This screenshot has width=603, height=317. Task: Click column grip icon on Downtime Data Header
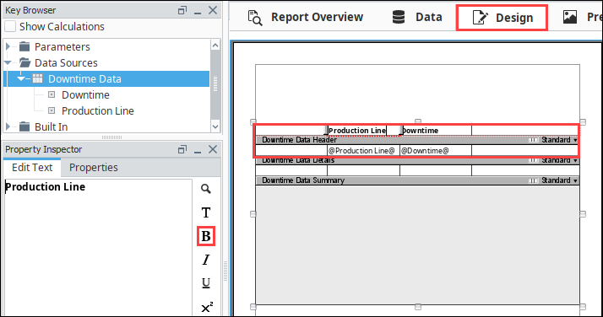[533, 140]
